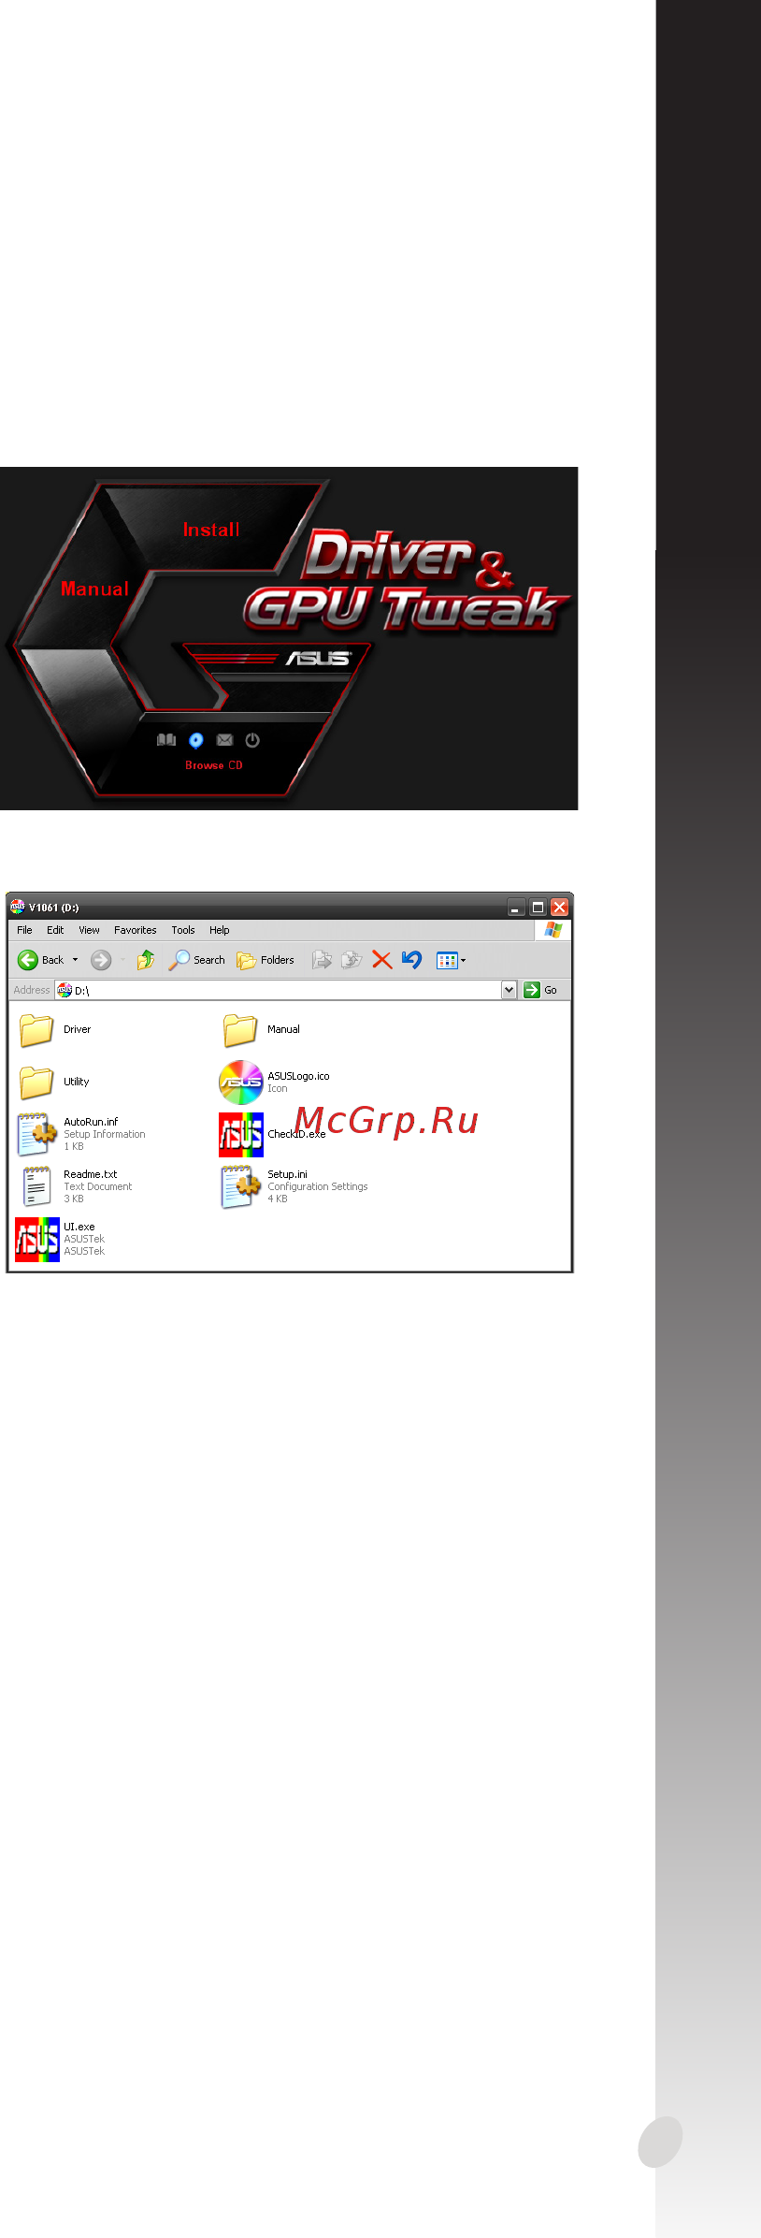
Task: Select the Driver folder
Action: pos(55,1029)
